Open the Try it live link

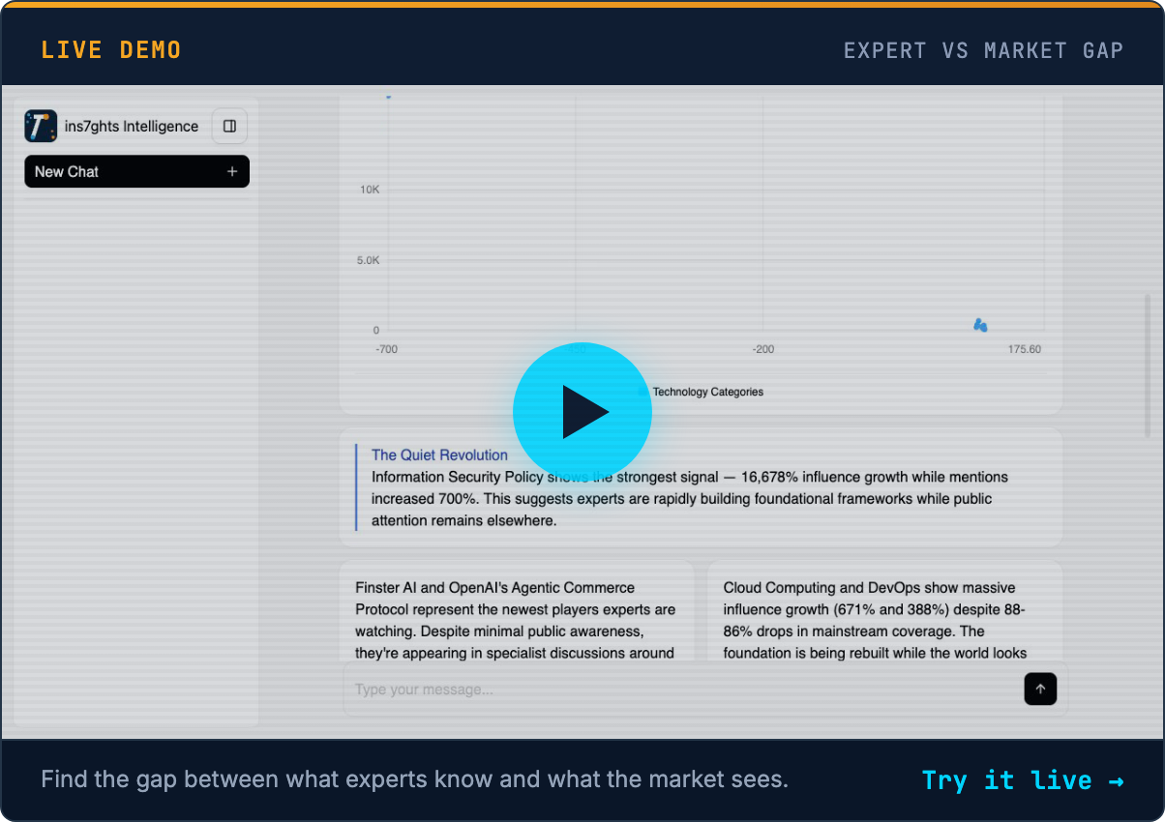(1023, 779)
